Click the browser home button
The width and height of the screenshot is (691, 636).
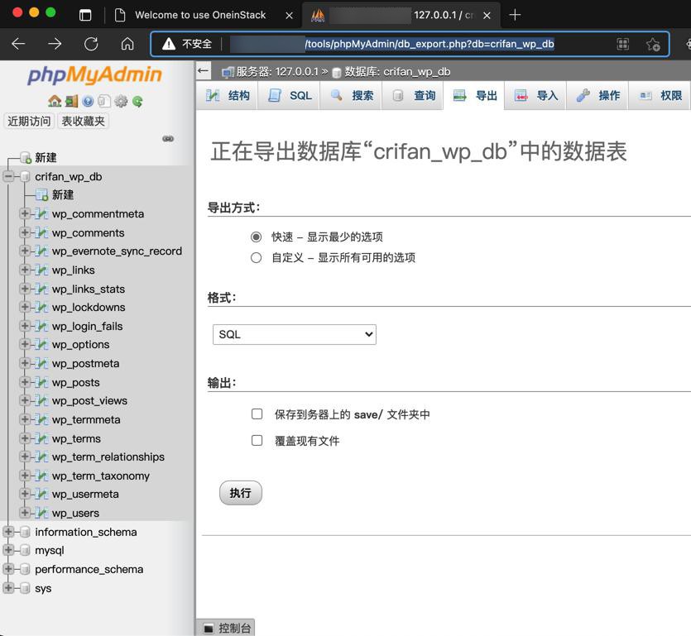pos(127,44)
